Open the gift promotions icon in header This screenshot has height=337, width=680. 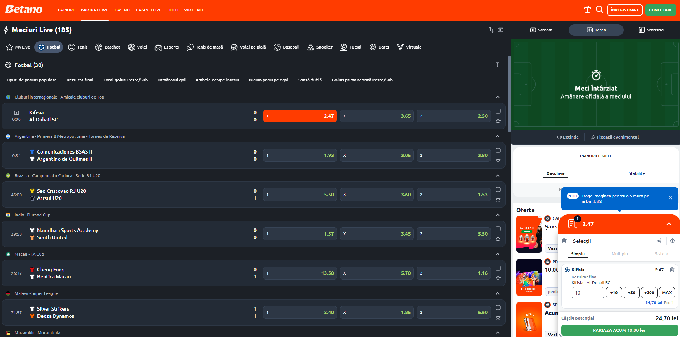(587, 10)
